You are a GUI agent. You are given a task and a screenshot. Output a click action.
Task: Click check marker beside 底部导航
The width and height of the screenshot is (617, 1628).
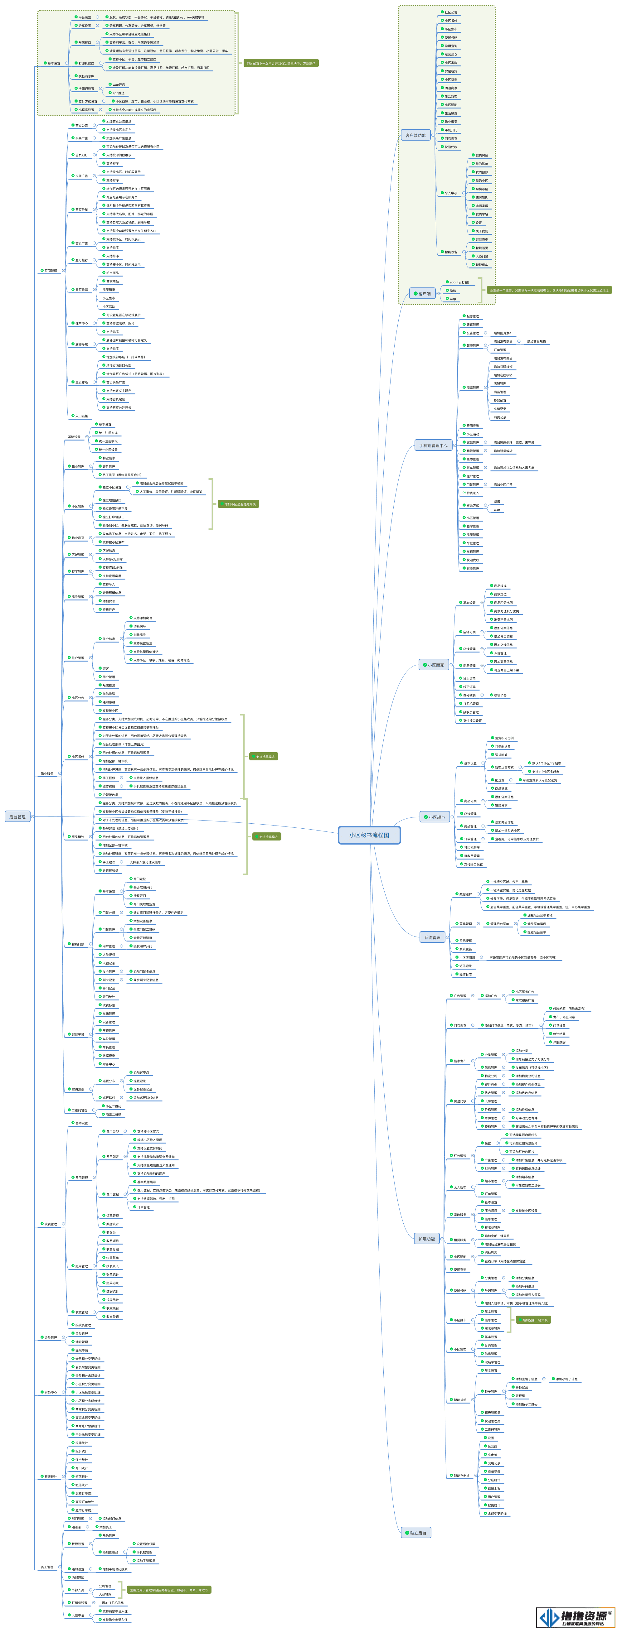(x=73, y=344)
